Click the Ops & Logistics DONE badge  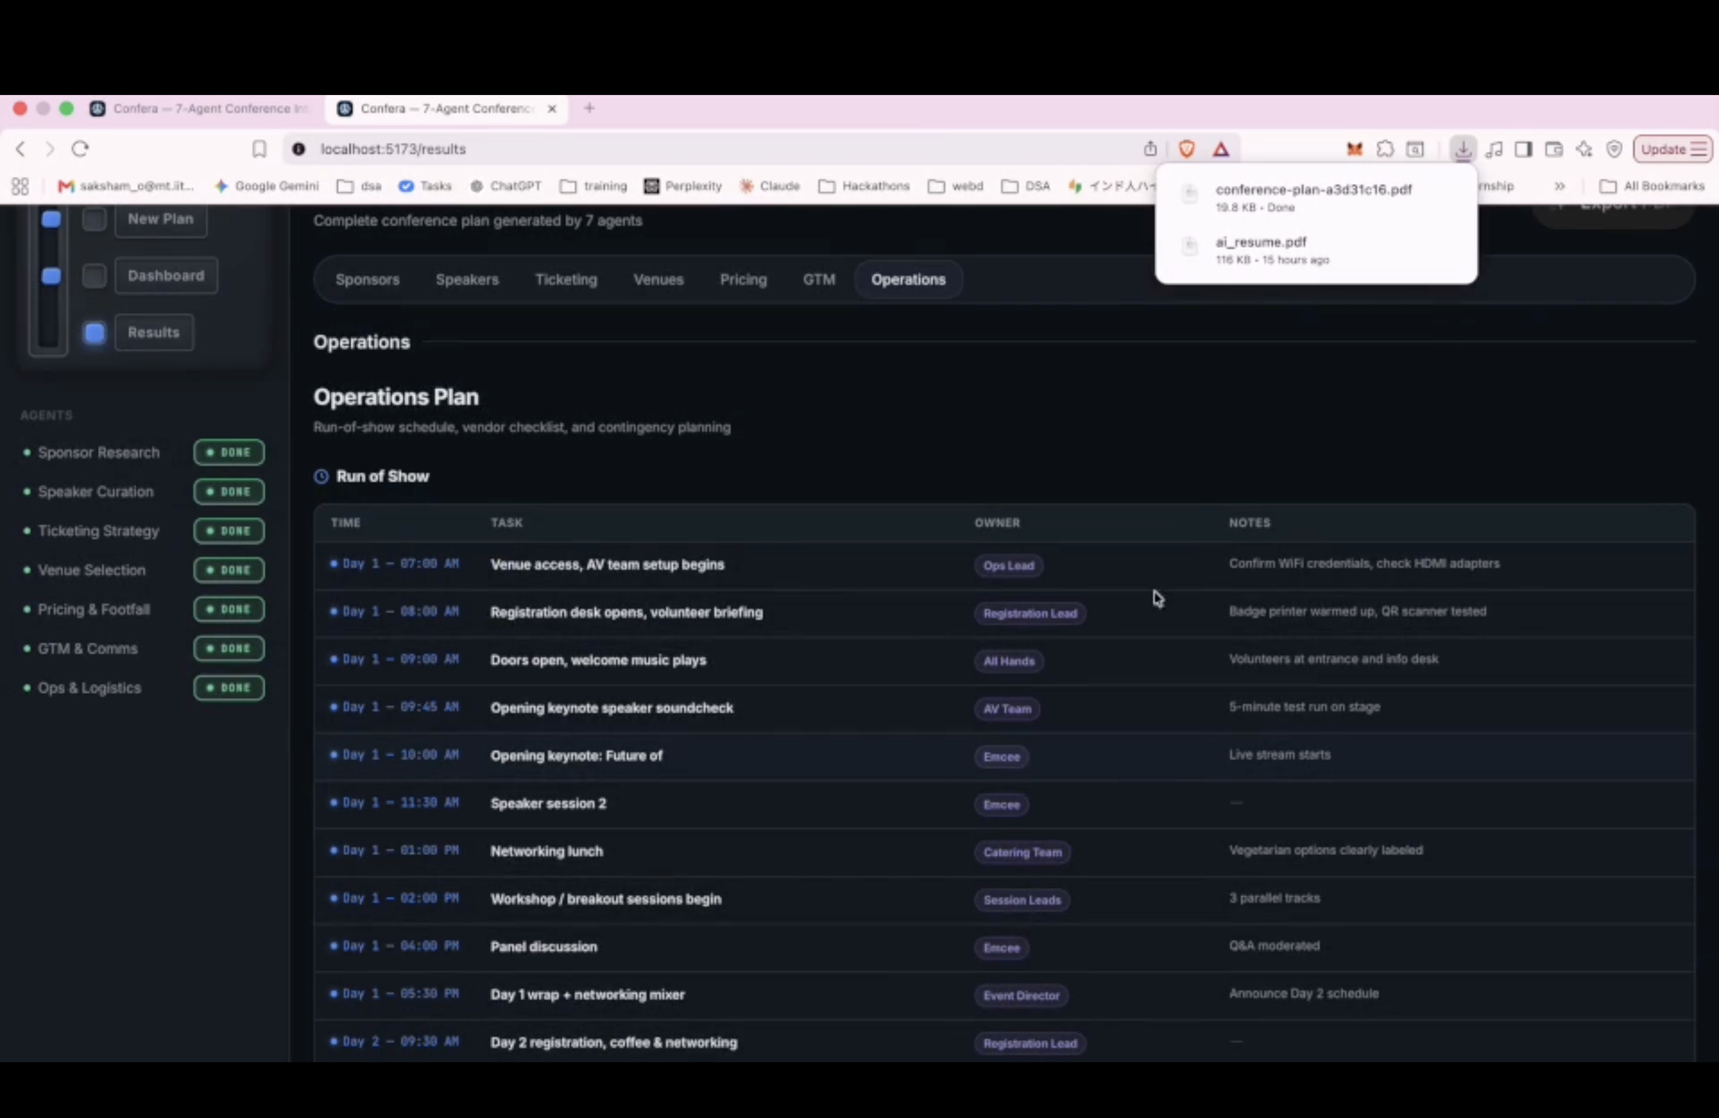pyautogui.click(x=229, y=688)
